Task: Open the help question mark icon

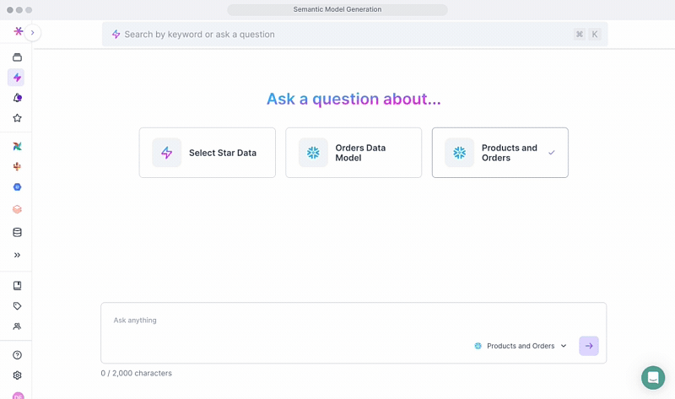Action: coord(17,355)
